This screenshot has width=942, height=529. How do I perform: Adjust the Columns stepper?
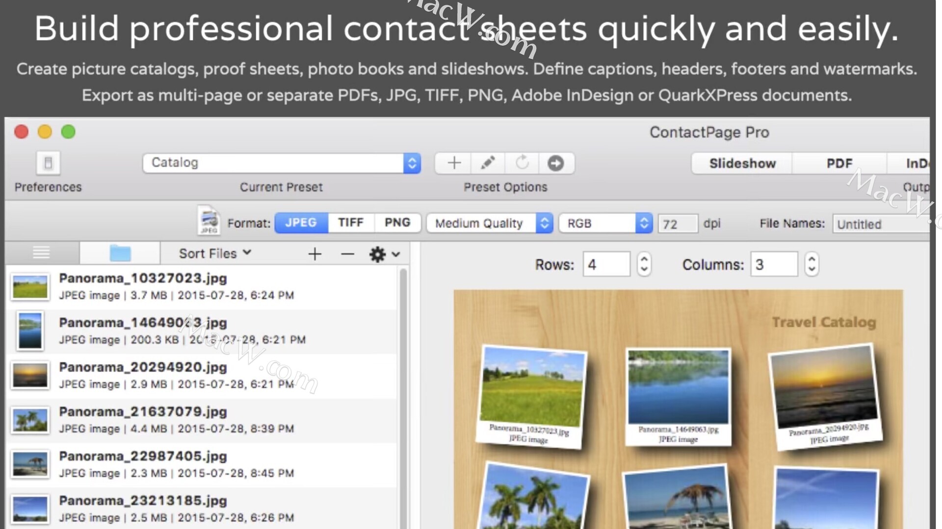(x=811, y=264)
